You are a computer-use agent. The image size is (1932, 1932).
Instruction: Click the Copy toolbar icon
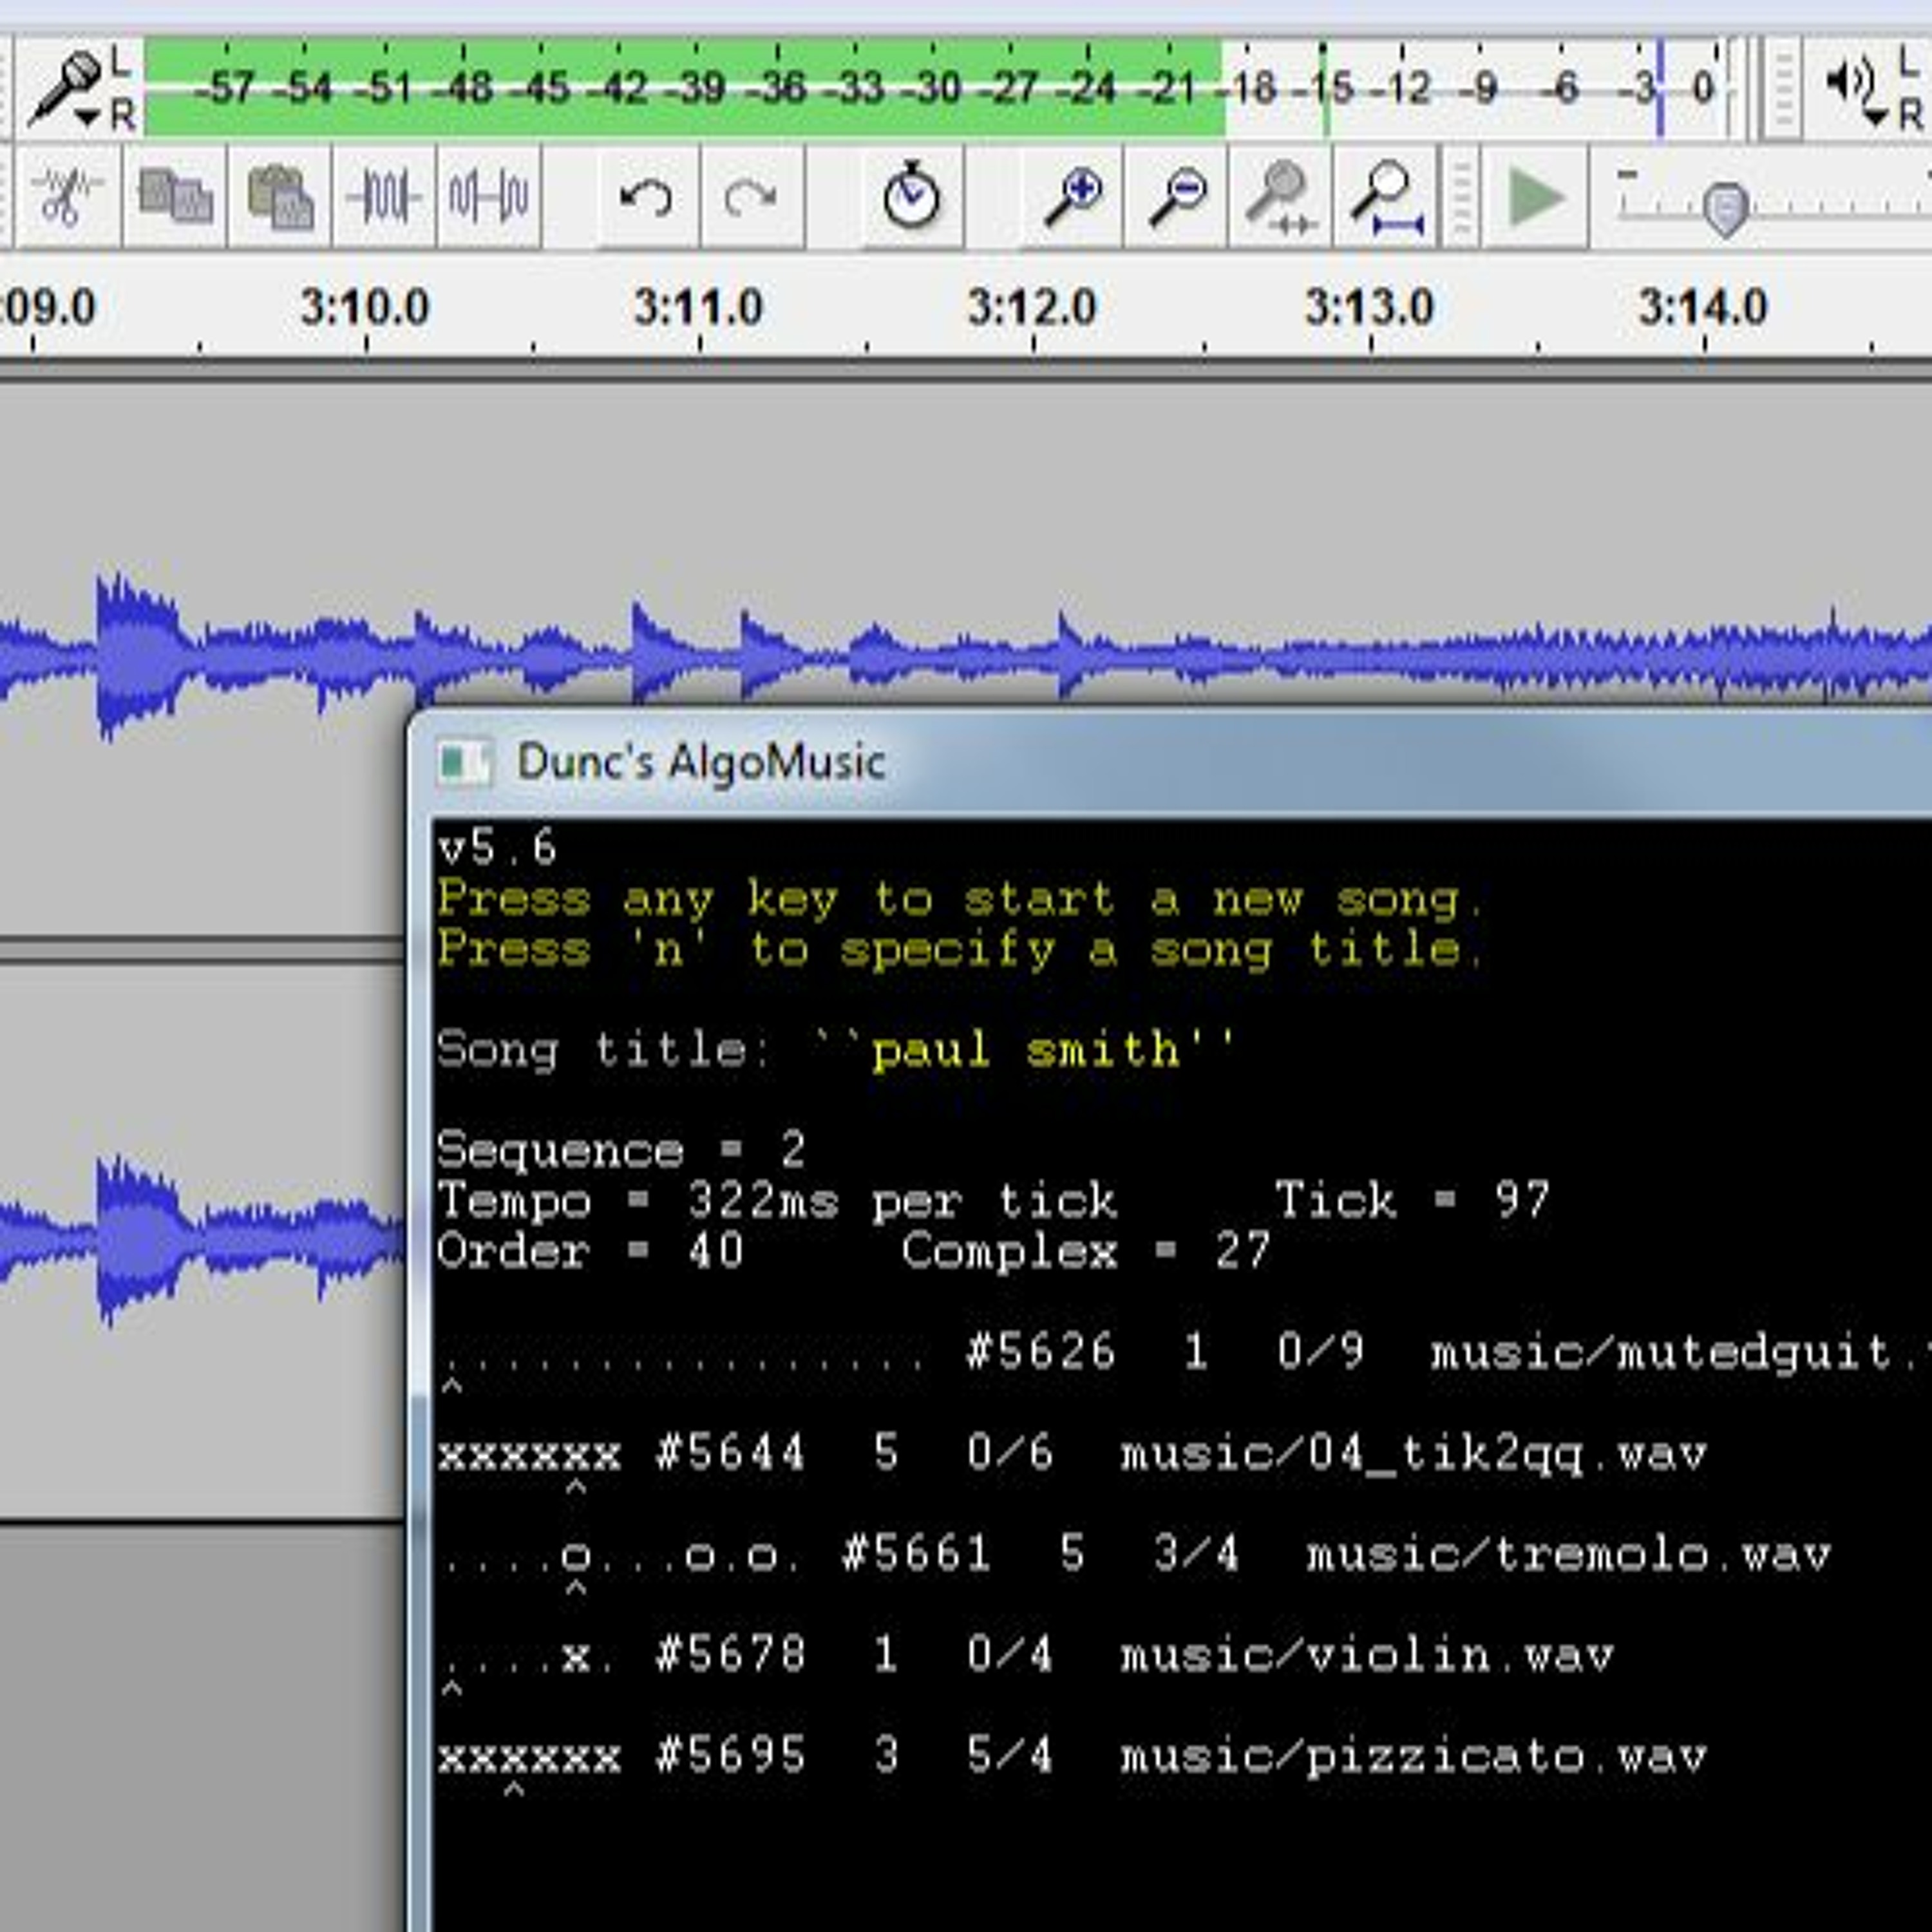(x=175, y=196)
